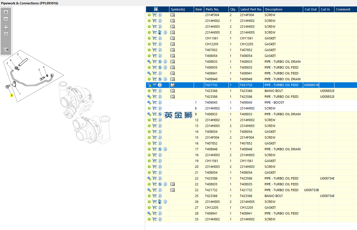Click the single-square icon in diagram toolbar
Screen dimensions: 357x230
pyautogui.click(x=6, y=34)
